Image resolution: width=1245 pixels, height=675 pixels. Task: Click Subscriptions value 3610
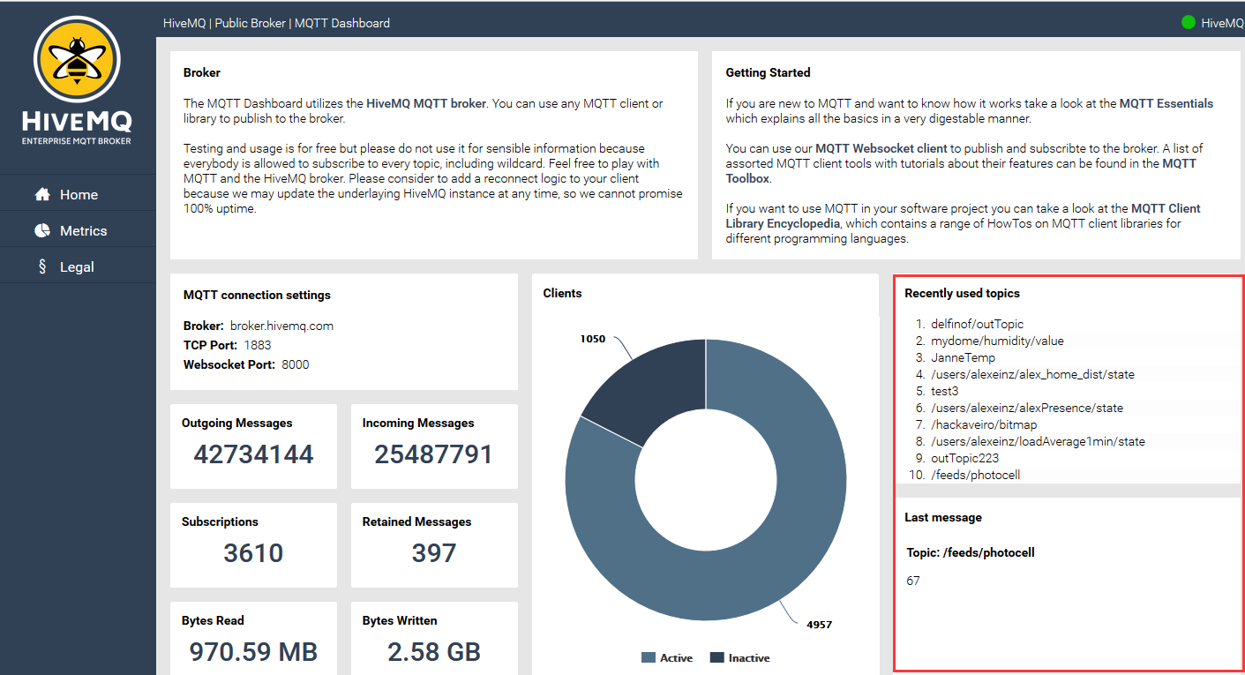coord(253,553)
